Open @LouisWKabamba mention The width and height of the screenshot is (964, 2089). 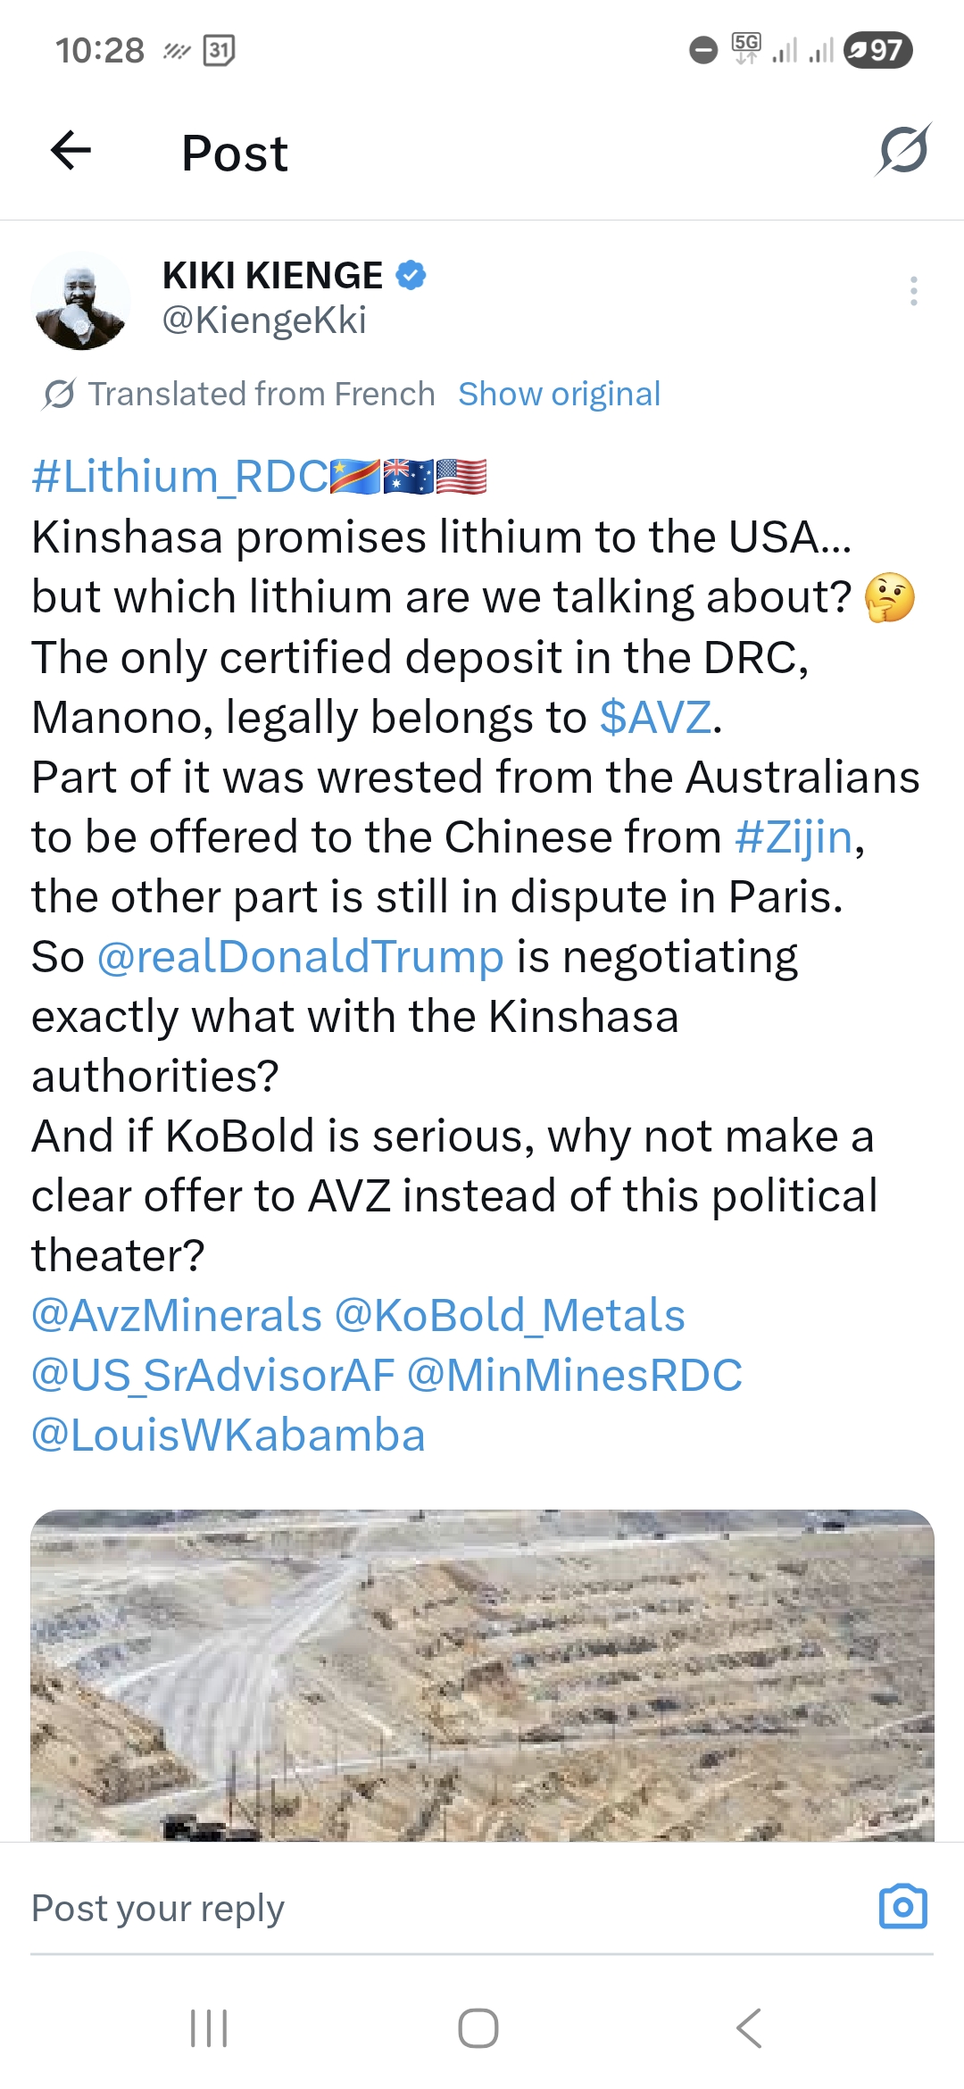point(229,1435)
